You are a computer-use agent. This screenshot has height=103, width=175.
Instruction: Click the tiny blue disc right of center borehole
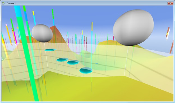[97, 64]
